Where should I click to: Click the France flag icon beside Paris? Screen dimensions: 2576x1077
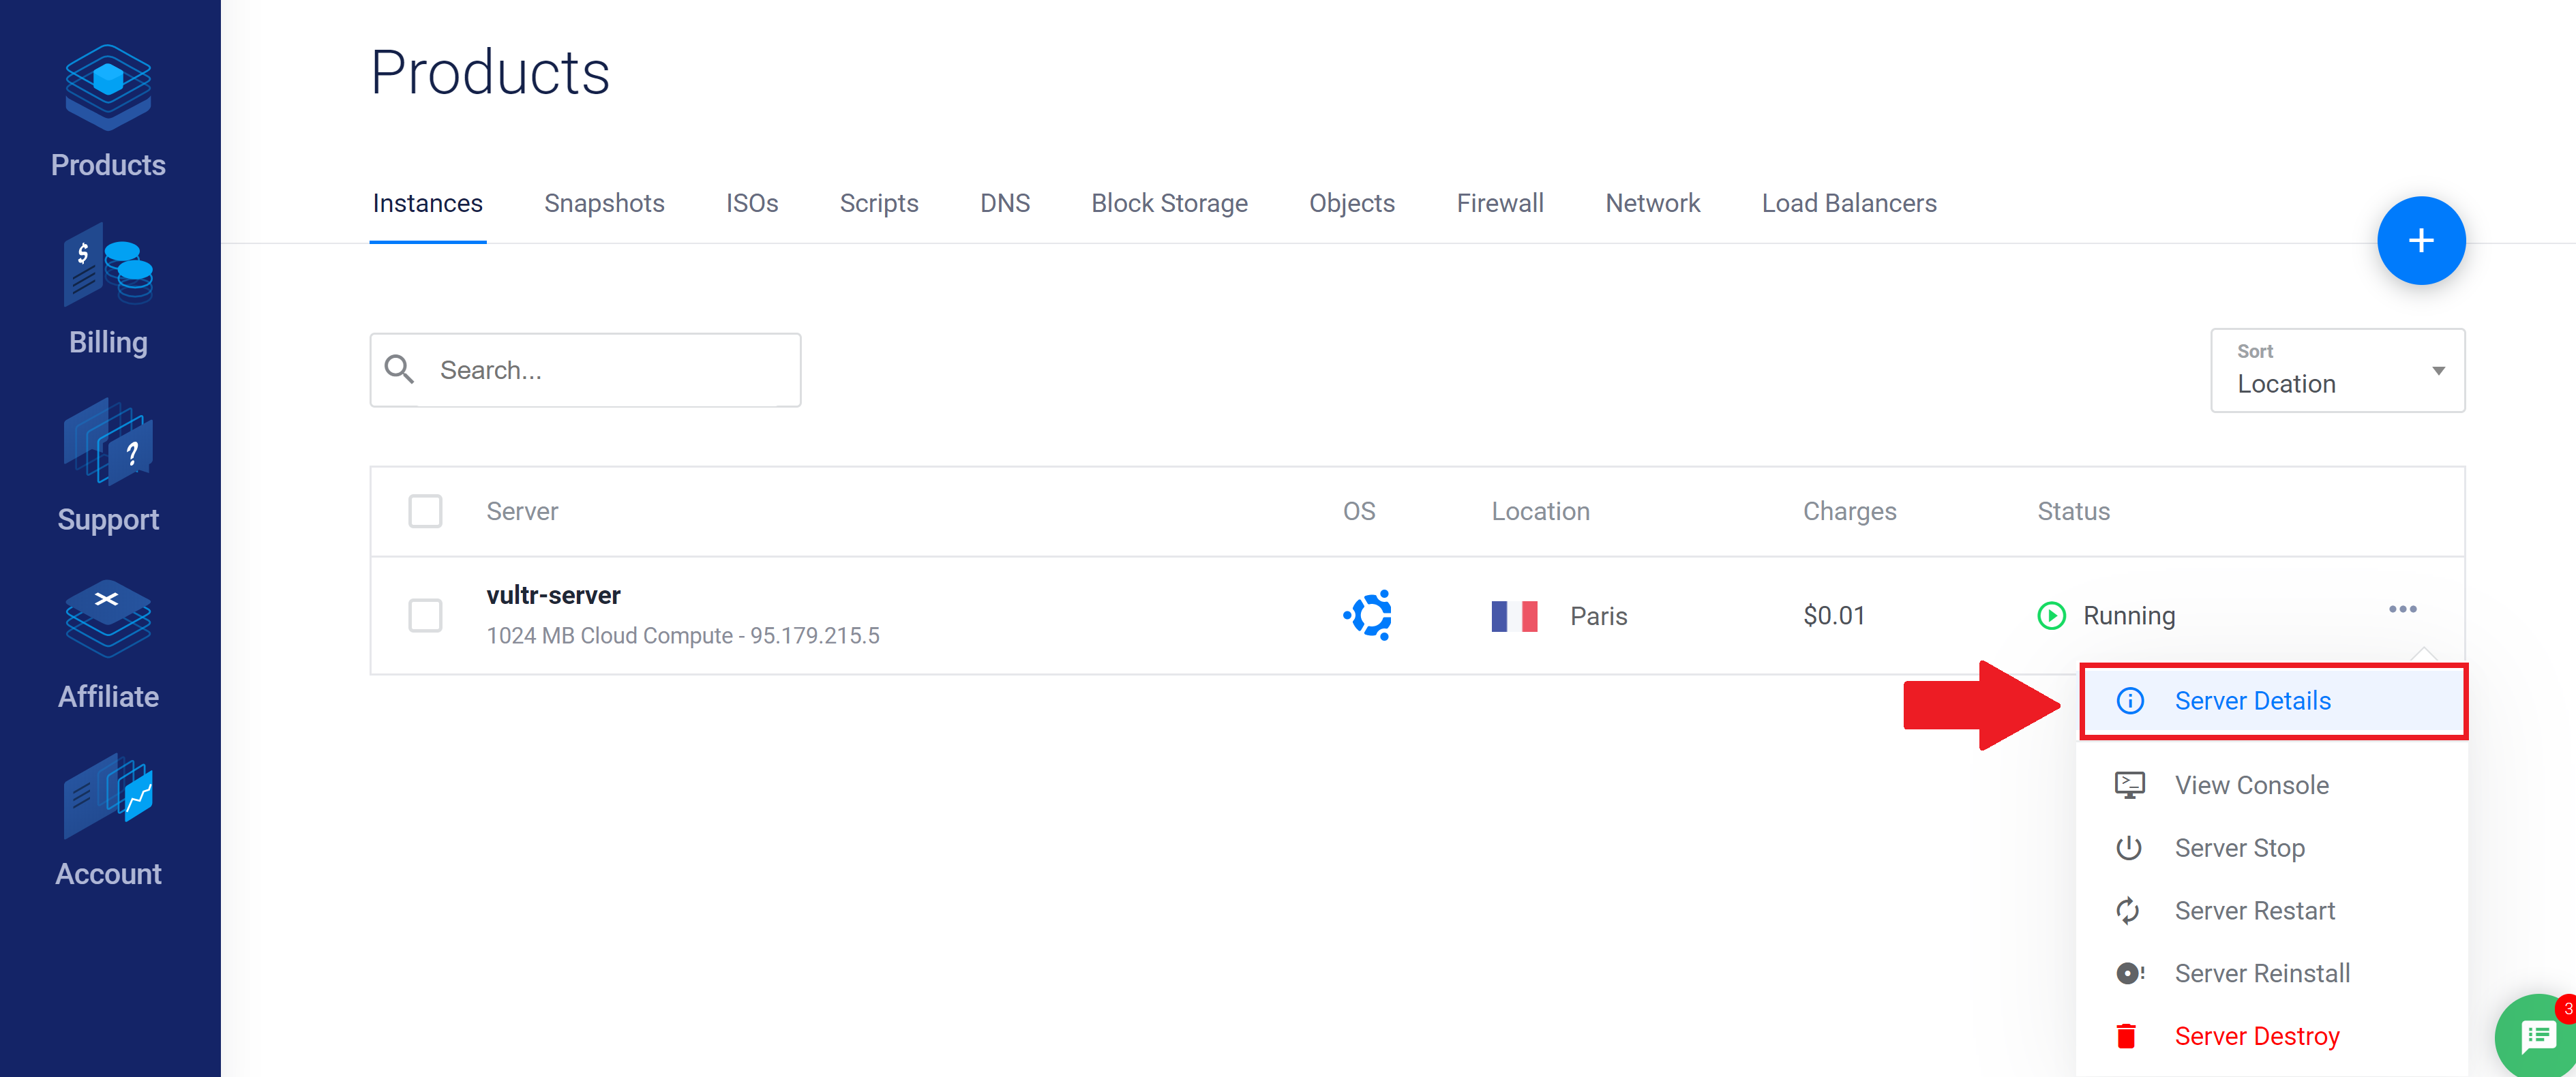point(1514,616)
